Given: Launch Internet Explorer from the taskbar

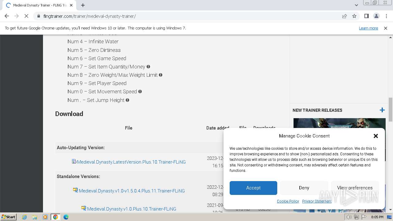Looking at the screenshot, I should pos(24,217).
